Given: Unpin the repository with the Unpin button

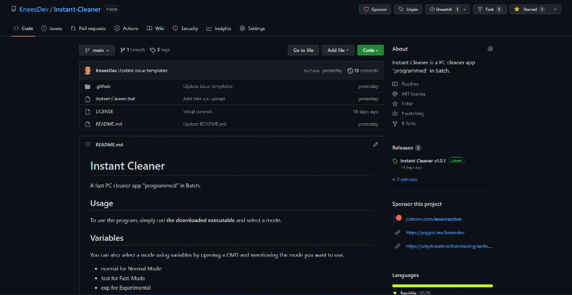Looking at the screenshot, I should pyautogui.click(x=408, y=9).
